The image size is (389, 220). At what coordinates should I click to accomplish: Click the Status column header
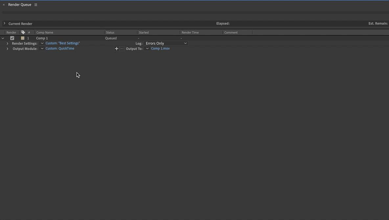[110, 33]
